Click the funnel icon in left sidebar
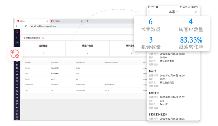The height and width of the screenshot is (126, 218). [x=17, y=104]
